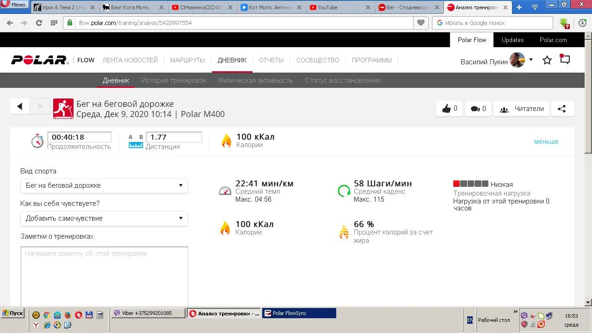592x333 pixels.
Task: Click the Читатели button
Action: tap(522, 109)
